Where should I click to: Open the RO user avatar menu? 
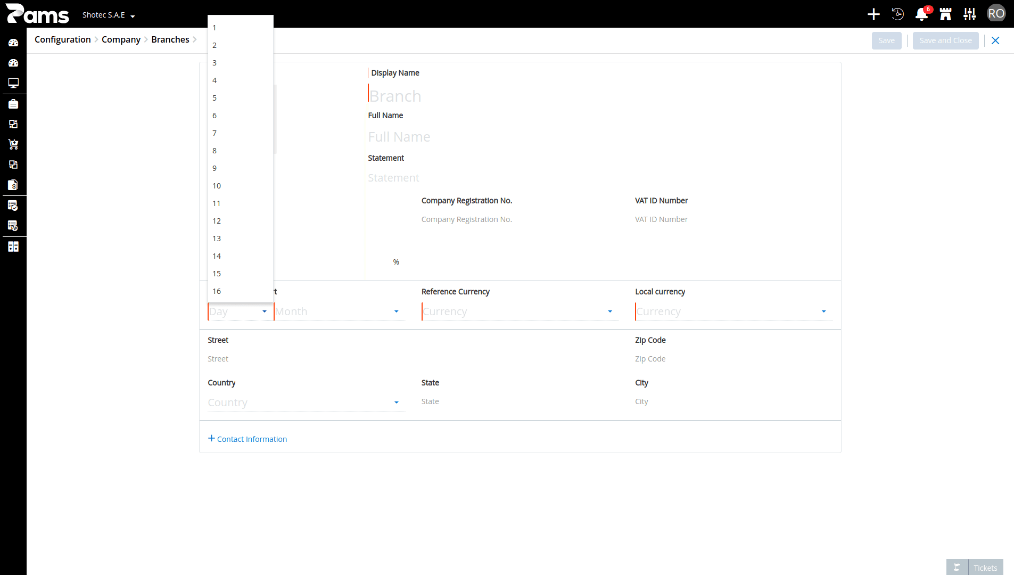996,14
